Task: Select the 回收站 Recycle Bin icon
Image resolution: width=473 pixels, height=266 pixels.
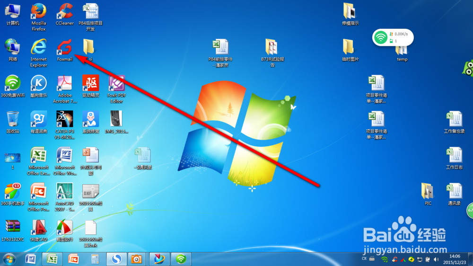Action: 13,122
